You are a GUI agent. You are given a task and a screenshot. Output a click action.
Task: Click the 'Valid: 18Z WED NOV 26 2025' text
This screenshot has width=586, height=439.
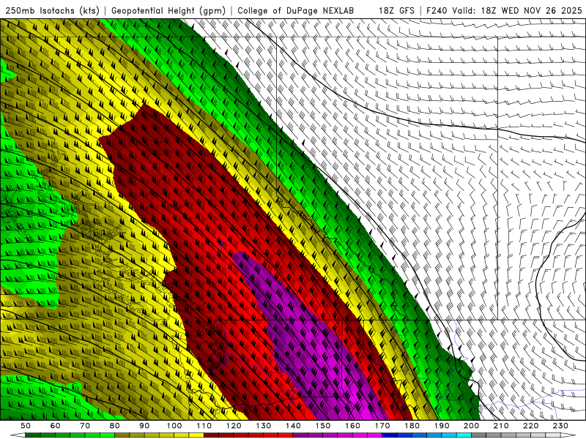(517, 11)
